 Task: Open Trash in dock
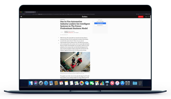point(140,83)
